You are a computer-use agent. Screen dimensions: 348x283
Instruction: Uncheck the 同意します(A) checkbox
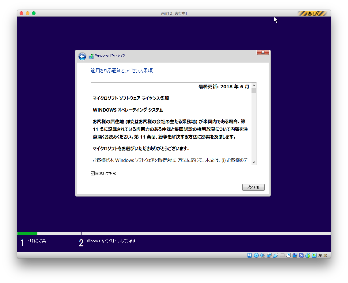(93, 173)
